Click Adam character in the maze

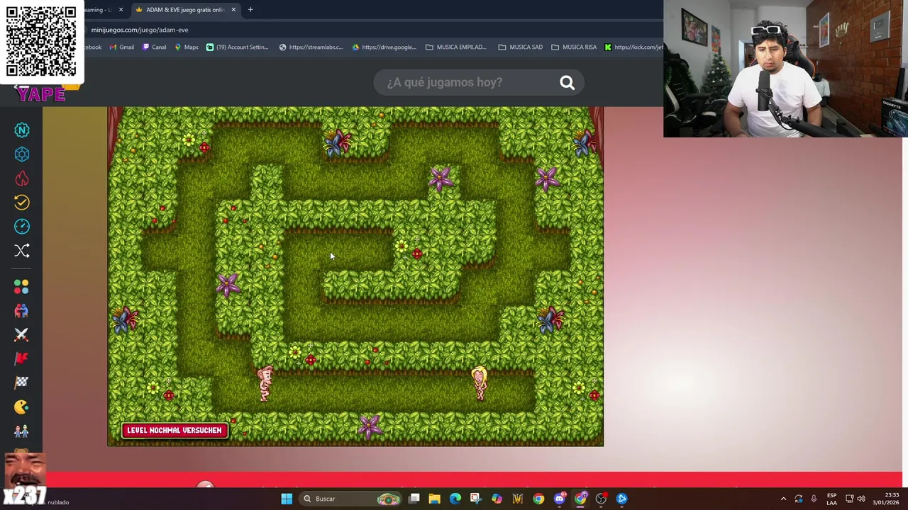click(x=265, y=383)
